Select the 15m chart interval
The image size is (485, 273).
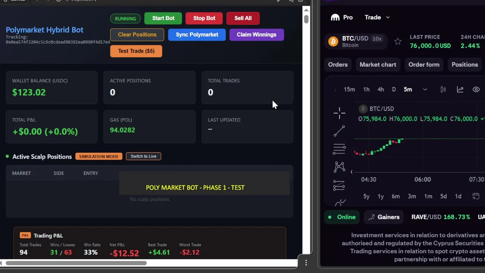click(349, 89)
